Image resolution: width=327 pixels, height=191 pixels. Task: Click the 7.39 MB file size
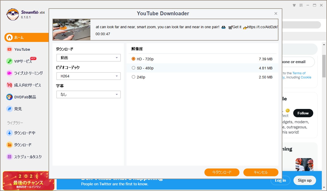point(266,59)
